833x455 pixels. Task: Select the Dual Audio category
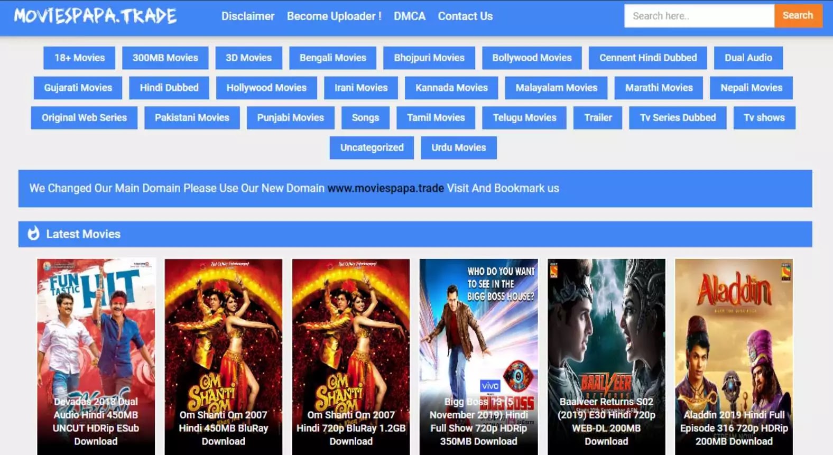[748, 58]
